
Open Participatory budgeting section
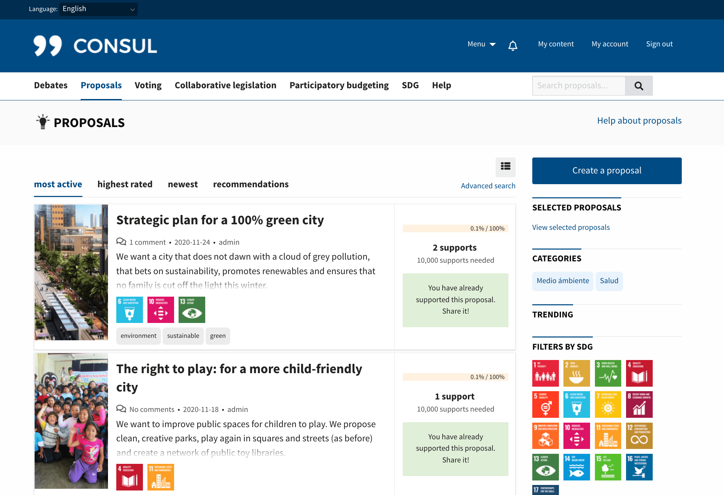coord(339,85)
